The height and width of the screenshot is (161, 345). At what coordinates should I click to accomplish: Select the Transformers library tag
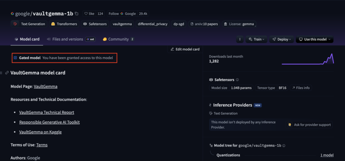pyautogui.click(x=64, y=24)
